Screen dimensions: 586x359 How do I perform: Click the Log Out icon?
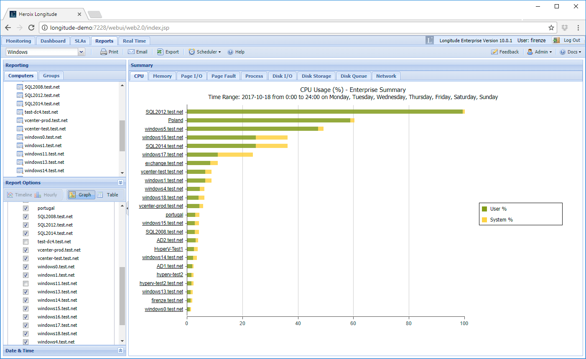tap(556, 40)
